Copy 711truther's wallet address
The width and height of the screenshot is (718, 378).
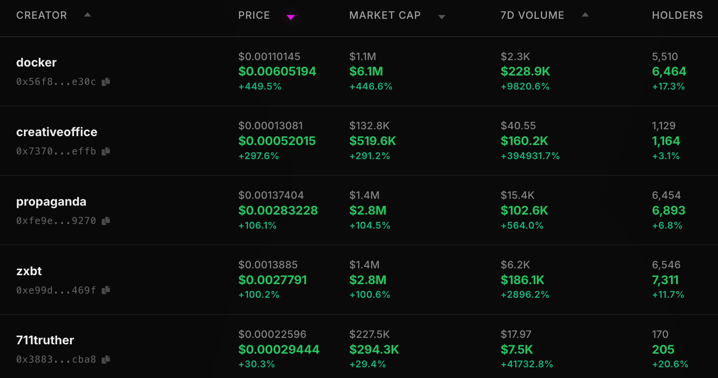[x=106, y=360]
